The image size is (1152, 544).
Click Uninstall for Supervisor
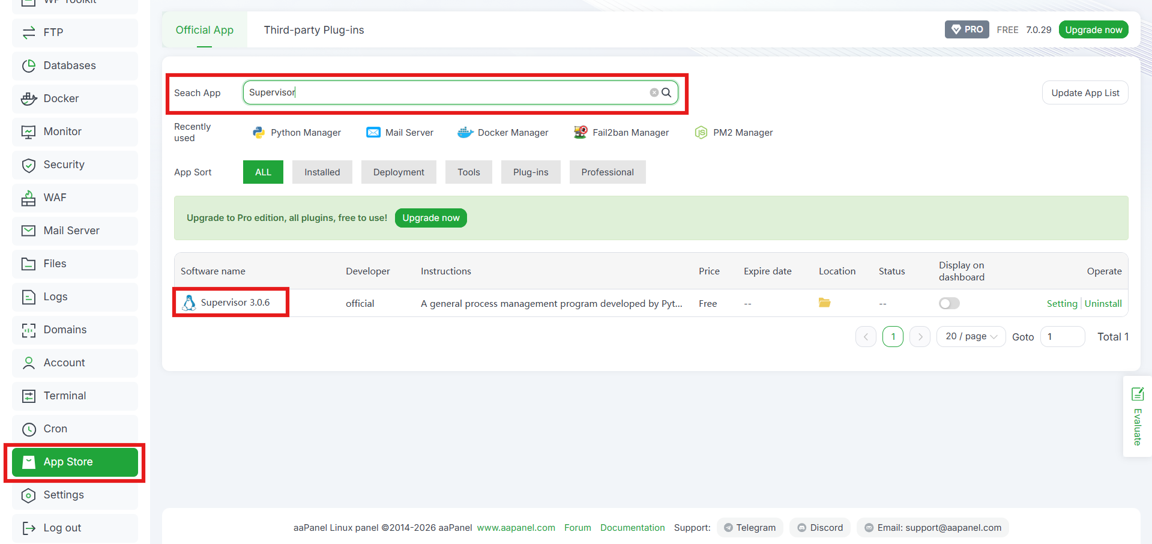coord(1103,304)
